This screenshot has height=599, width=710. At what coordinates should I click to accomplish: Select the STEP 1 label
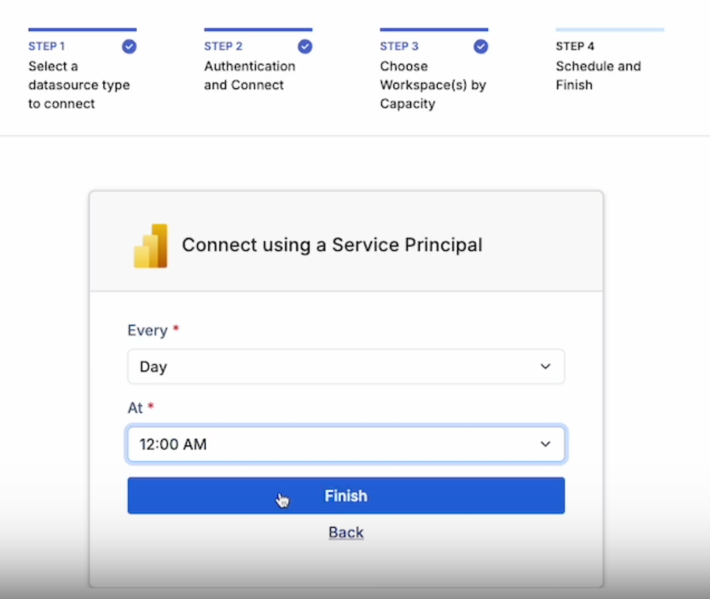tap(47, 47)
